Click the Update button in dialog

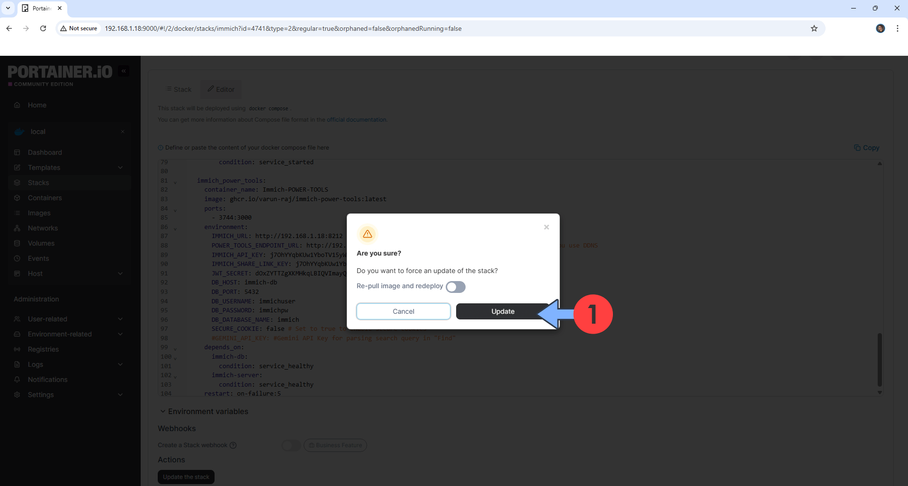click(x=502, y=311)
